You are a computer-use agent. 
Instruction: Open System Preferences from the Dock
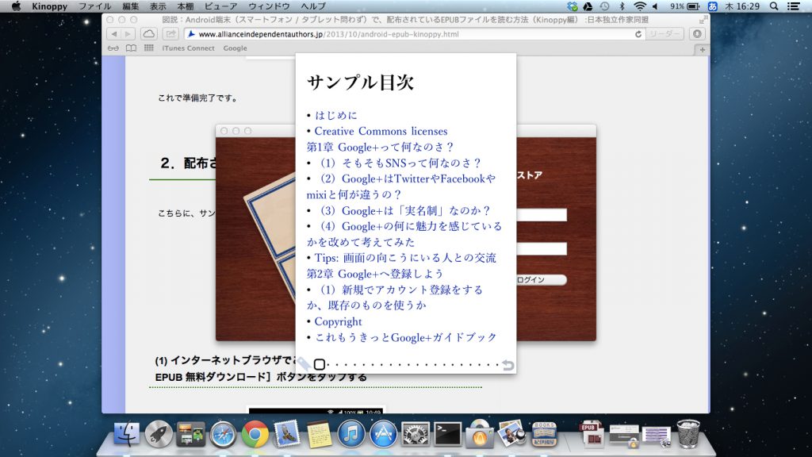(416, 434)
